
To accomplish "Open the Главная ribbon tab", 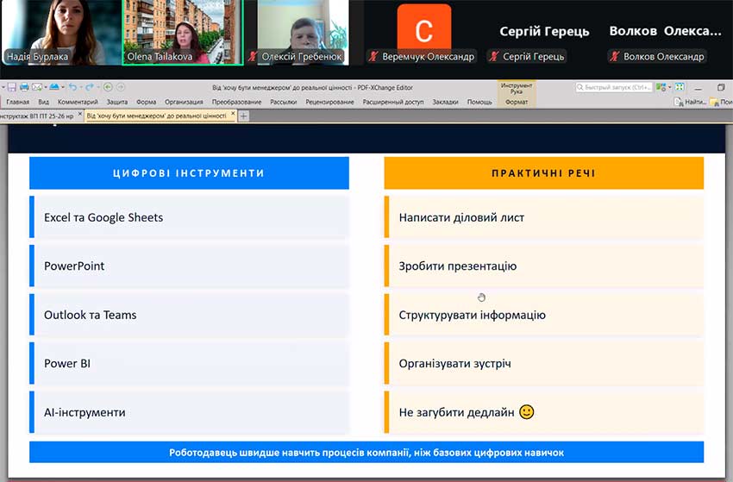I will [x=18, y=102].
